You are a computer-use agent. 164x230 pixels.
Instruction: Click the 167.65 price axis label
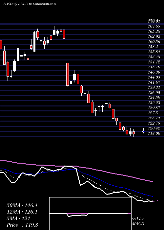click(154, 26)
